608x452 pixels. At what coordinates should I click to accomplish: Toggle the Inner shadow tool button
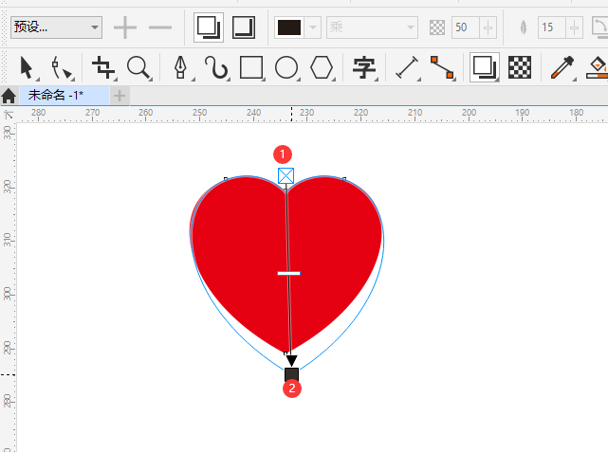tap(244, 27)
